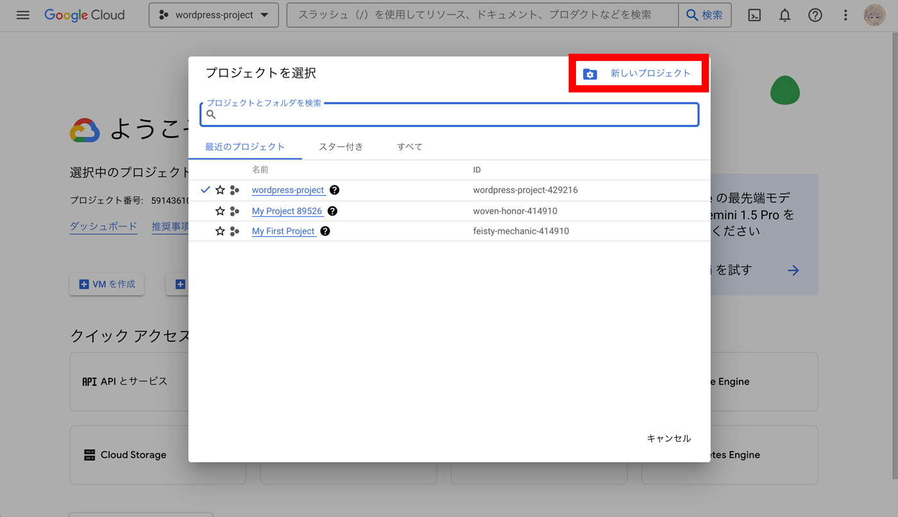Open the Cloud Shell terminal
The width and height of the screenshot is (898, 517).
(754, 15)
